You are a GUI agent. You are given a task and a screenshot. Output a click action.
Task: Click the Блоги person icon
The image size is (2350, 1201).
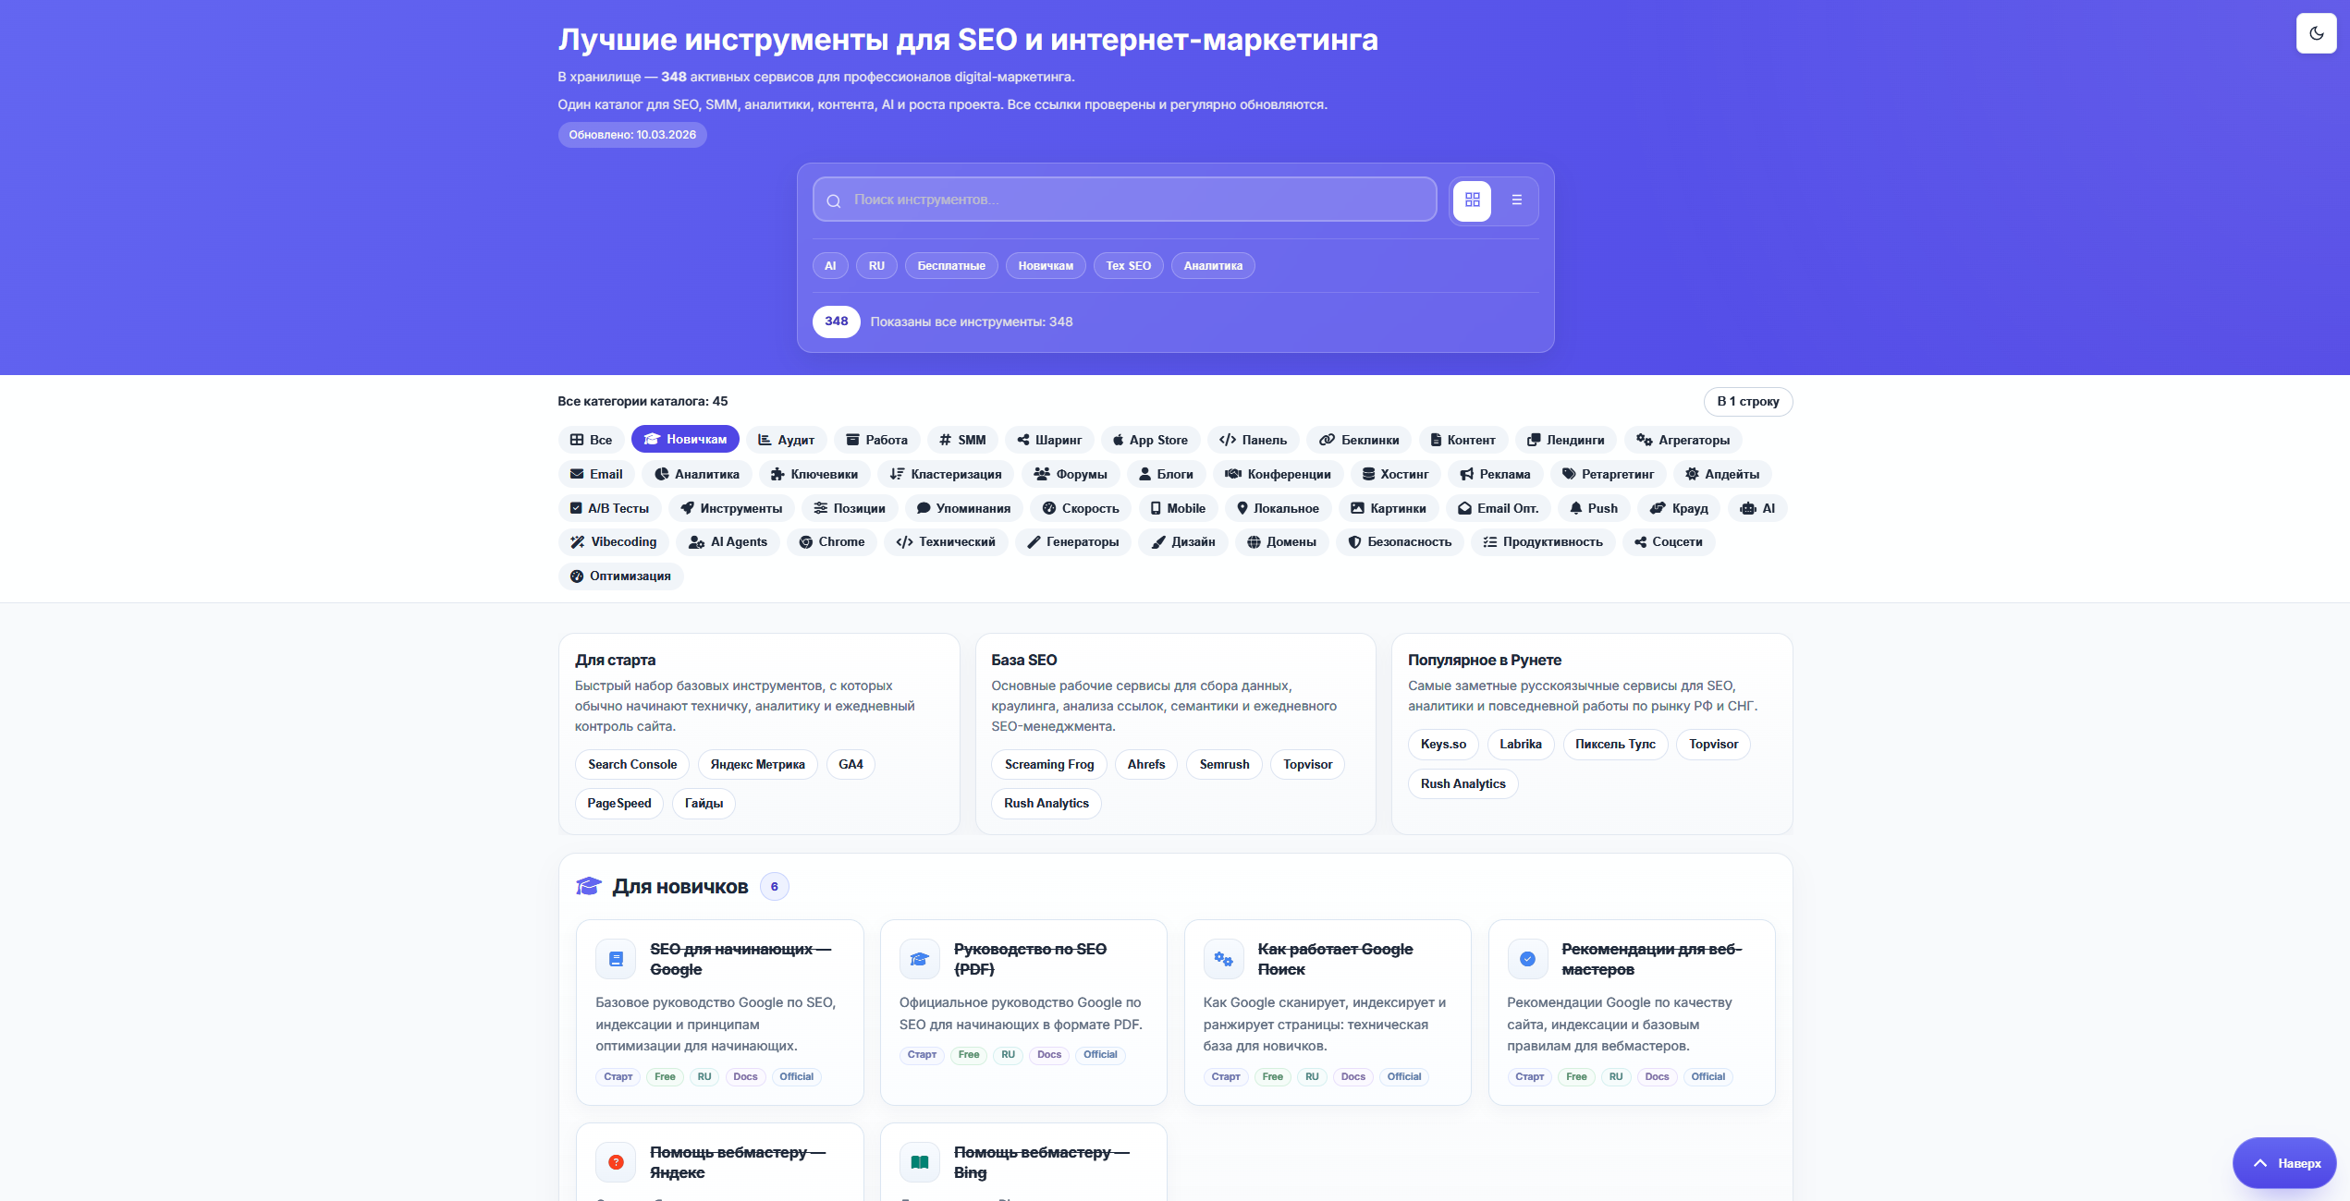pyautogui.click(x=1144, y=475)
